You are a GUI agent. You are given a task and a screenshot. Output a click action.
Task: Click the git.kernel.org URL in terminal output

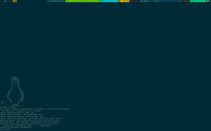[31, 124]
